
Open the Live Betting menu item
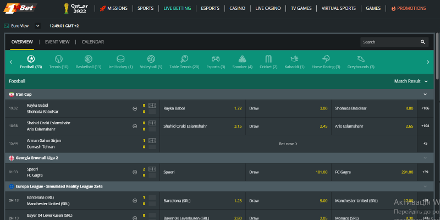[177, 8]
